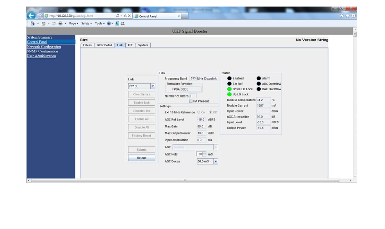
Task: Click the AGC Ref Level field
Action: (201, 119)
